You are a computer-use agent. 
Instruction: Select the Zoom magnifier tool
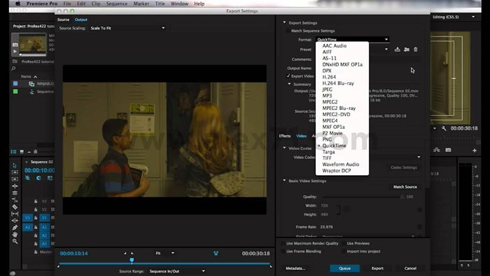point(15,241)
